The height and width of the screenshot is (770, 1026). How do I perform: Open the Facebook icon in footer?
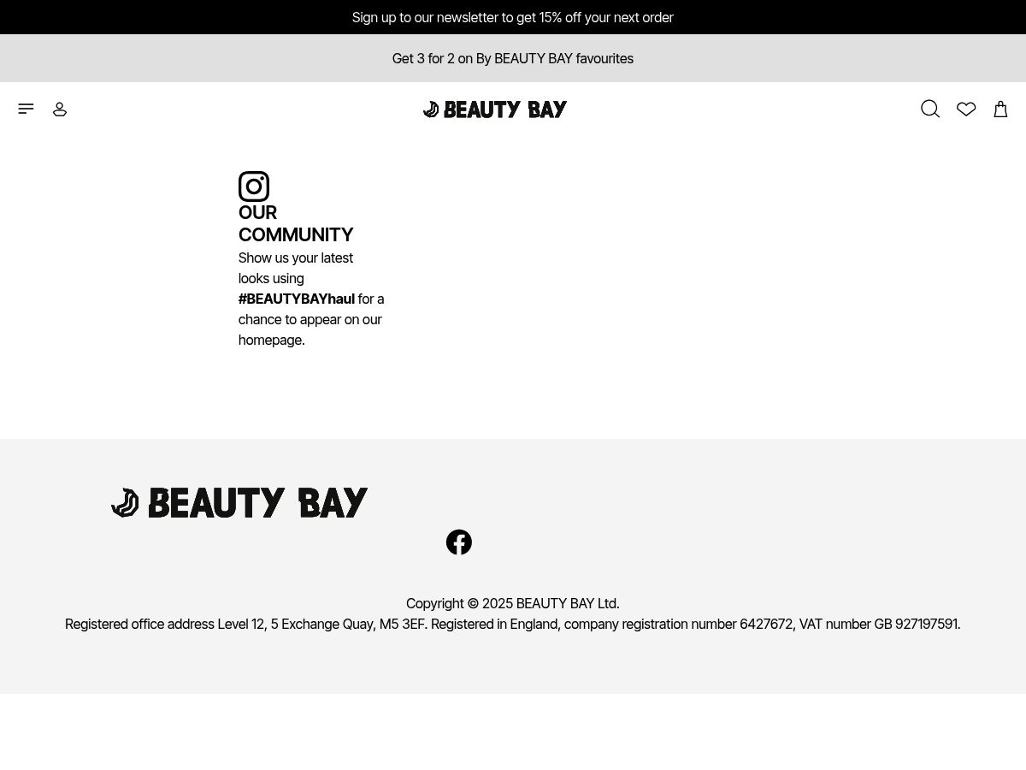coord(459,542)
